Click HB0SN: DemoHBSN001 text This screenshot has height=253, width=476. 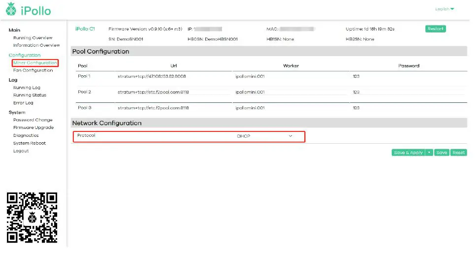point(213,39)
